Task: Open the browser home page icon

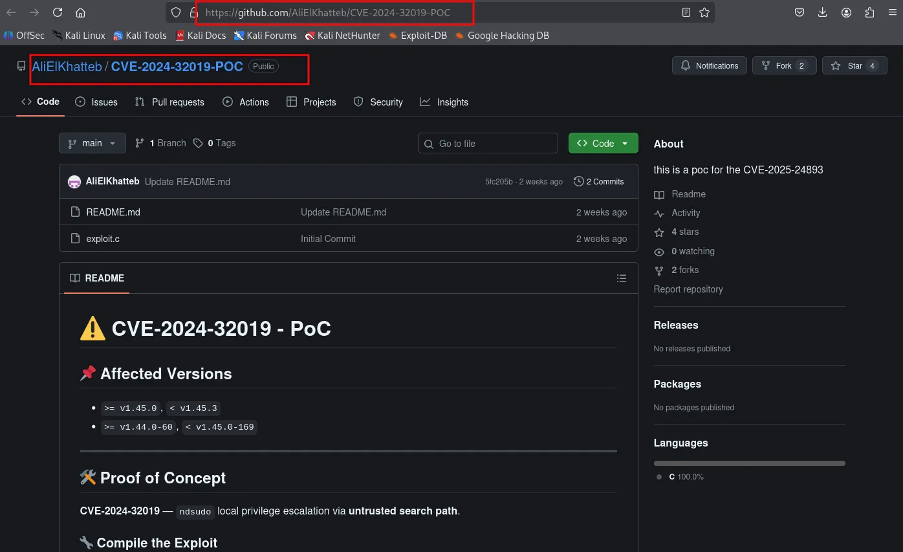Action: pyautogui.click(x=80, y=12)
